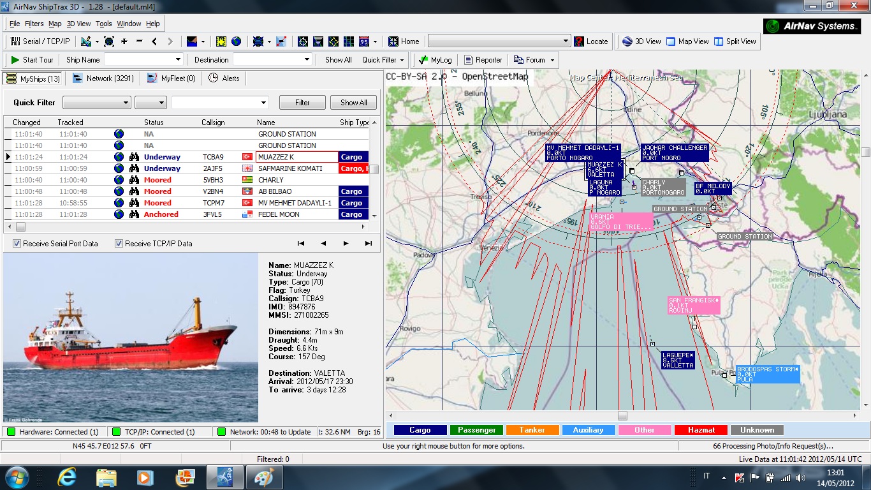Open Split View layout
The height and width of the screenshot is (490, 871).
coord(735,41)
